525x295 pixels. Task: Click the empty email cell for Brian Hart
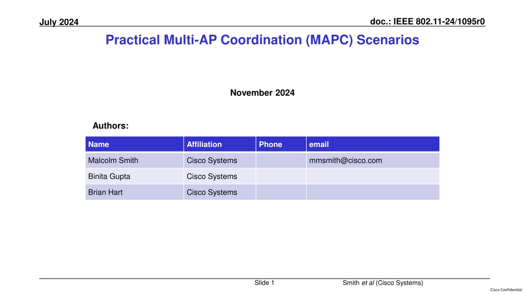373,193
